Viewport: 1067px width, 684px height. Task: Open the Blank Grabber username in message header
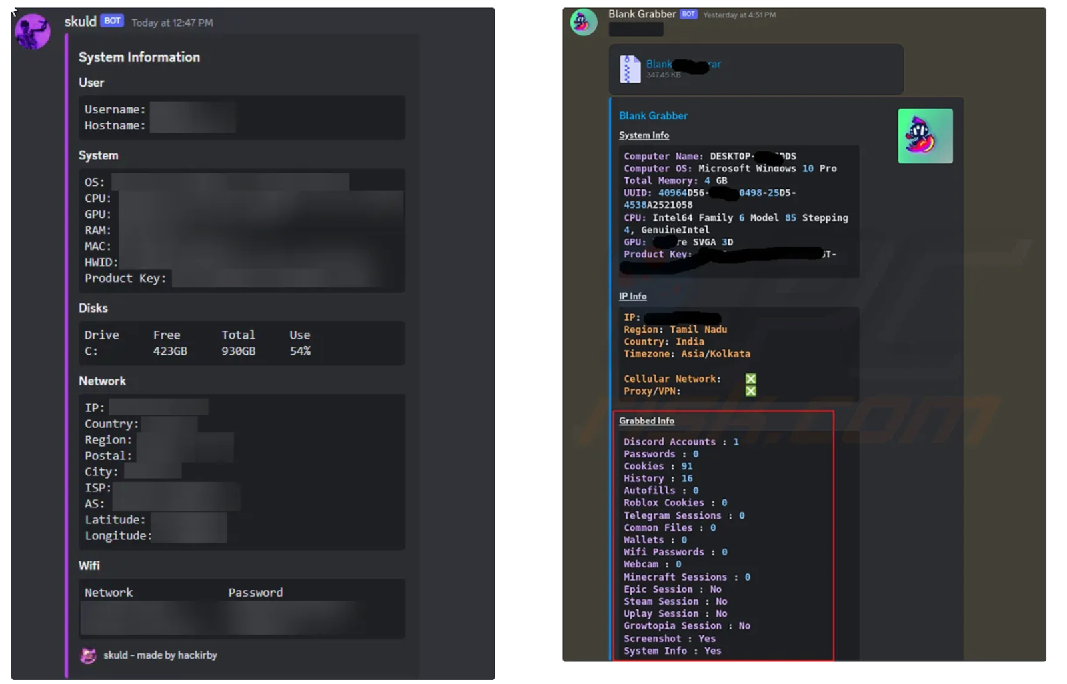tap(642, 14)
